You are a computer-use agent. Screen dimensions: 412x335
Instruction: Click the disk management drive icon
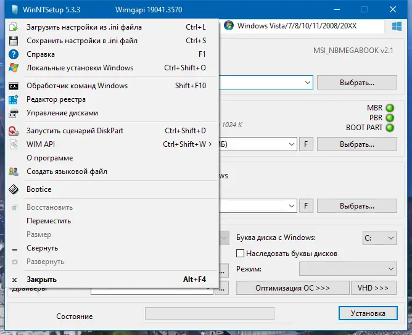pos(14,114)
